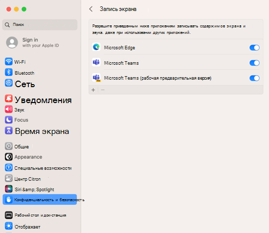Image resolution: width=269 pixels, height=233 pixels.
Task: Click the bell icon for Уведомления
Action: [x=8, y=99]
